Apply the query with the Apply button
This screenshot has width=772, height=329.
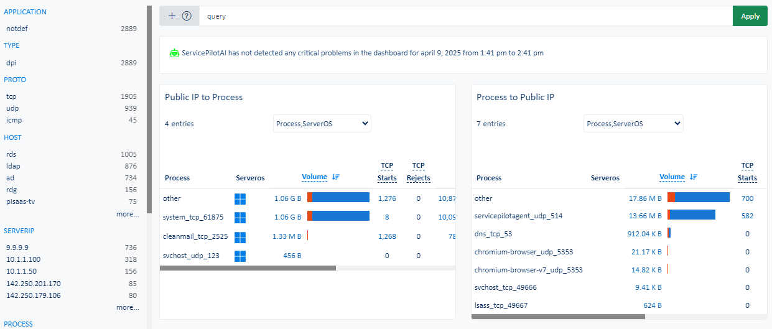[750, 16]
